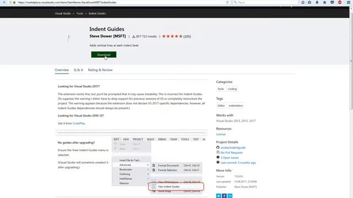Click the green Download button

[104, 54]
